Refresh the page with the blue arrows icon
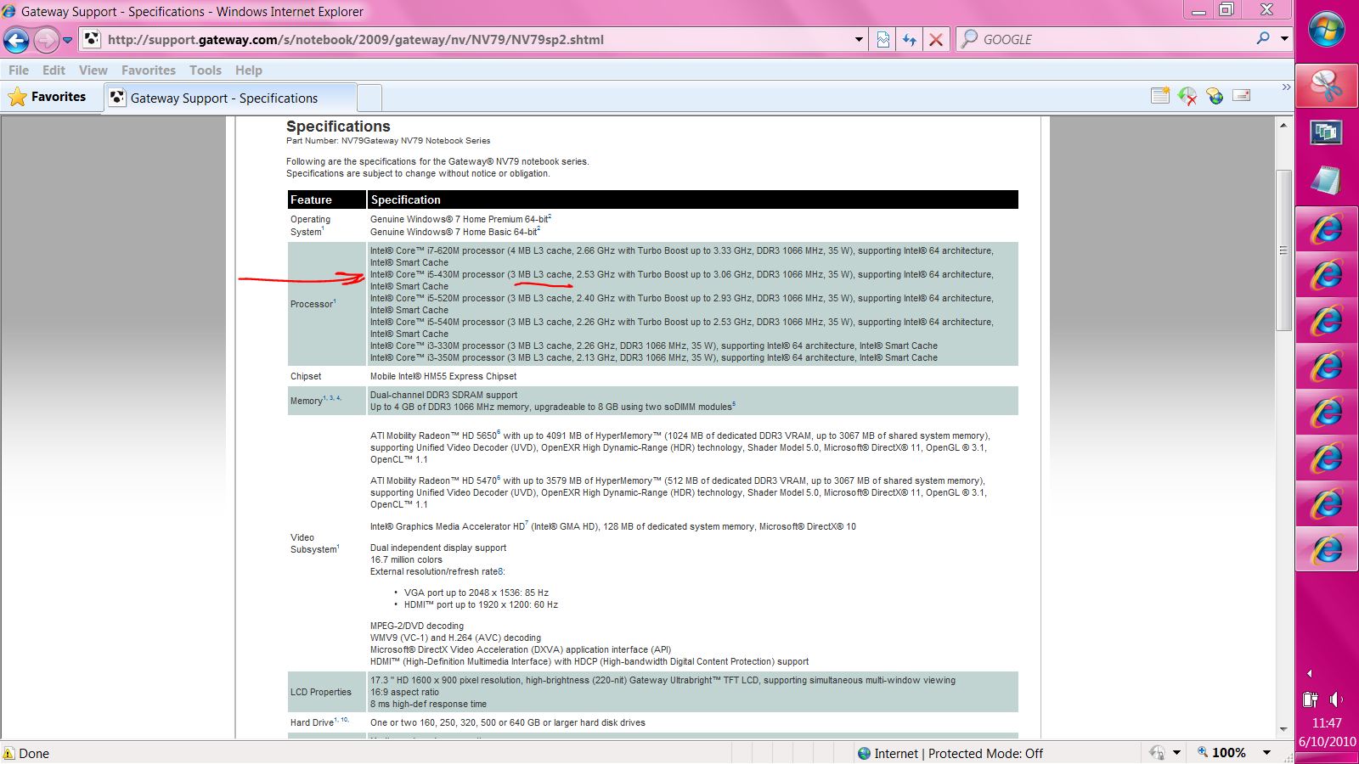This screenshot has width=1359, height=764. [910, 40]
